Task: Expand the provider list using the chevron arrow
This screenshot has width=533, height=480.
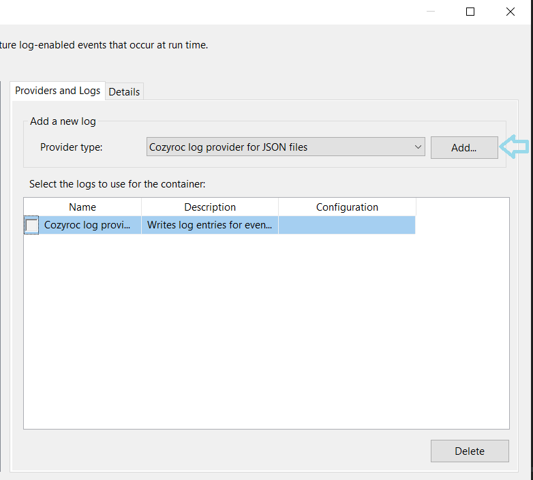Action: point(418,147)
